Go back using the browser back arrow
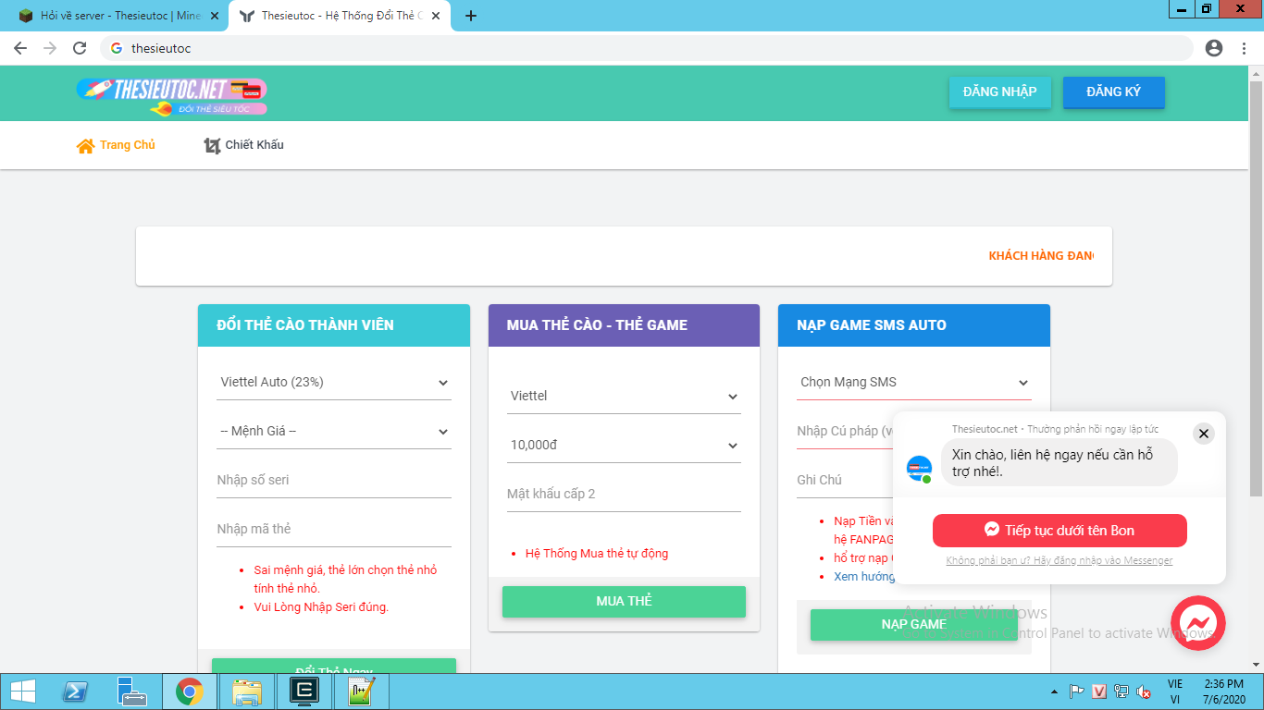The width and height of the screenshot is (1264, 710). click(20, 48)
